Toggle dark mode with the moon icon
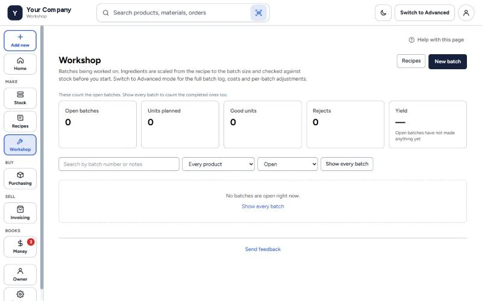The image size is (482, 301). 383,13
